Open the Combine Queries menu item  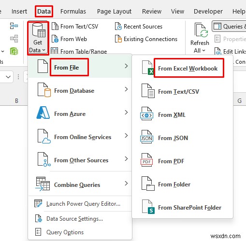pos(80,184)
